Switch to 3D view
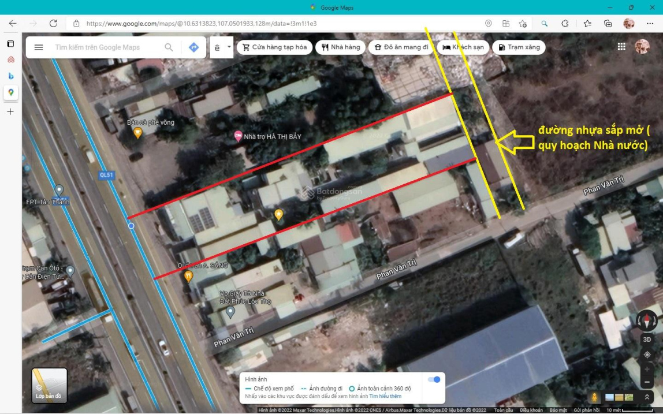The width and height of the screenshot is (663, 414). (647, 340)
